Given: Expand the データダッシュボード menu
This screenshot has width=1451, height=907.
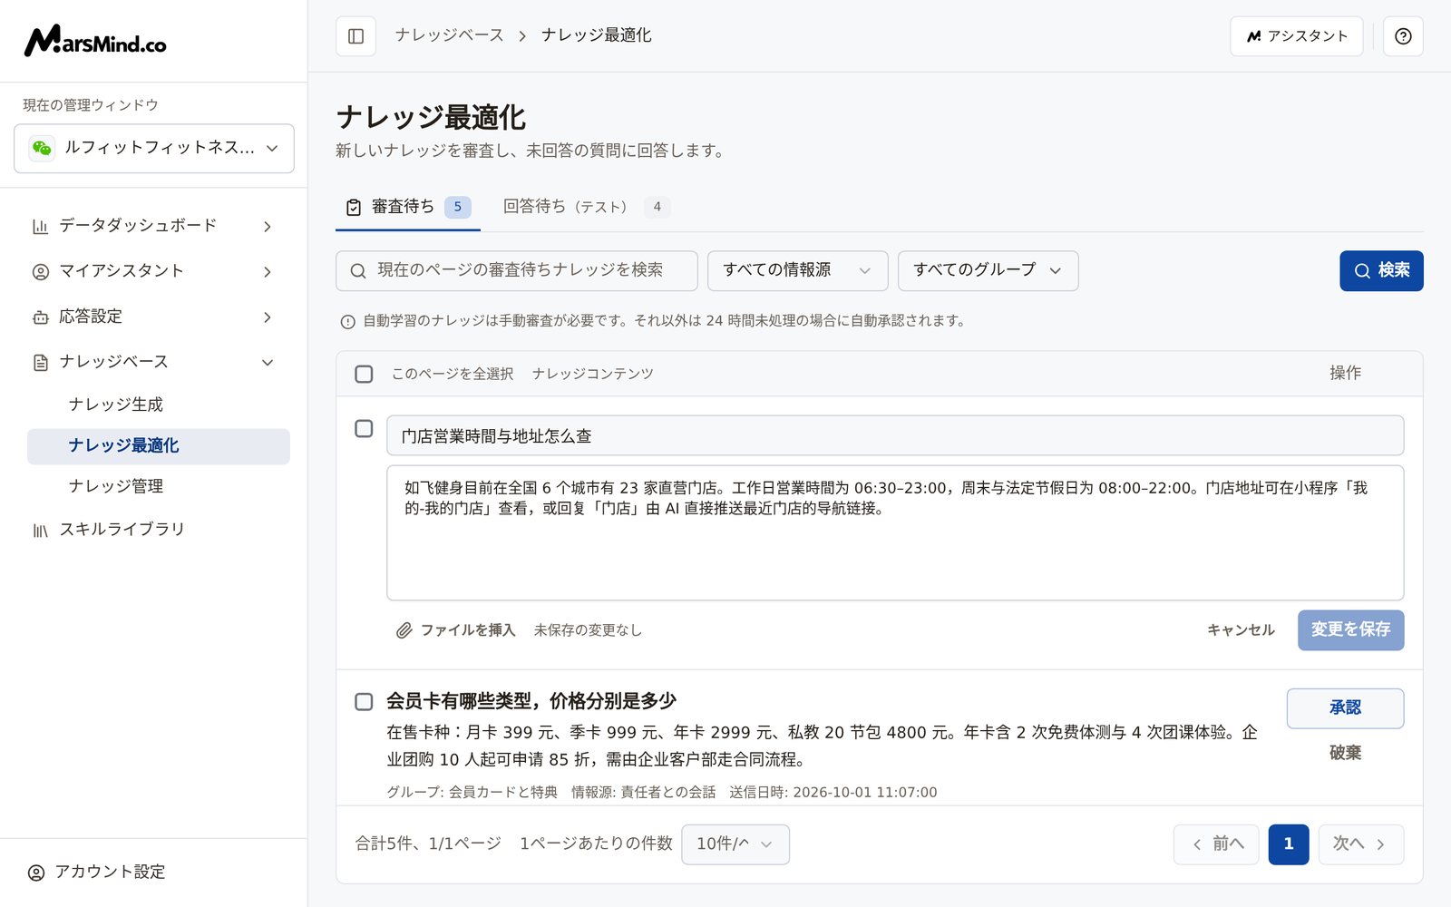Looking at the screenshot, I should tap(154, 226).
